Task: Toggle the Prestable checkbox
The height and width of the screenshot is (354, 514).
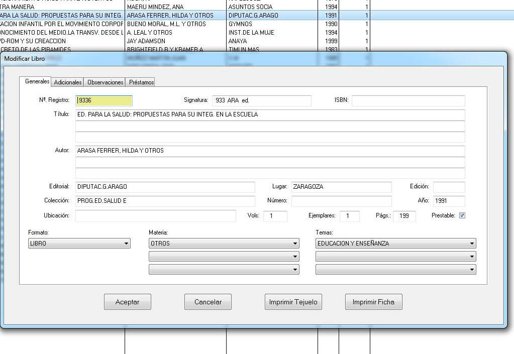Action: coord(462,216)
